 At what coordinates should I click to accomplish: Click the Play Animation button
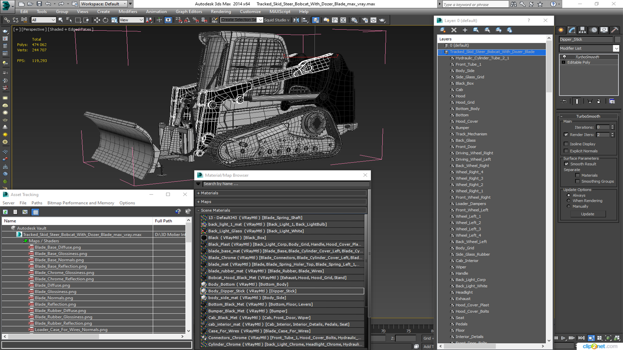tap(563, 338)
